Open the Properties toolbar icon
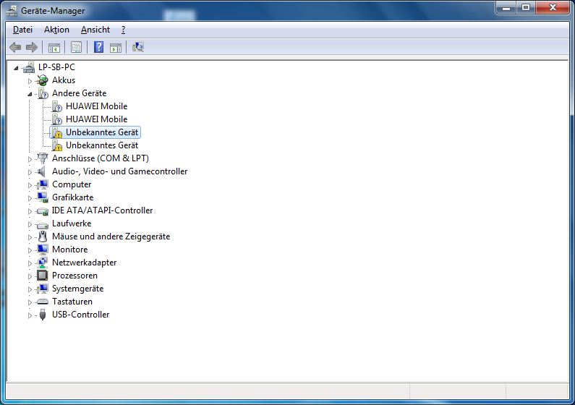Image resolution: width=575 pixels, height=405 pixels. [x=76, y=47]
